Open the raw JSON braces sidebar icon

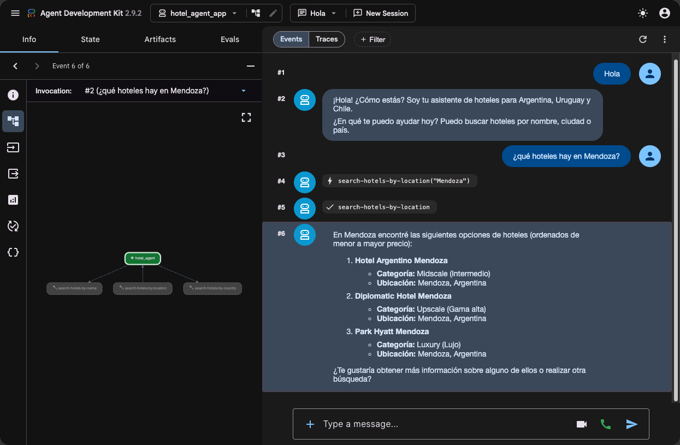click(13, 252)
